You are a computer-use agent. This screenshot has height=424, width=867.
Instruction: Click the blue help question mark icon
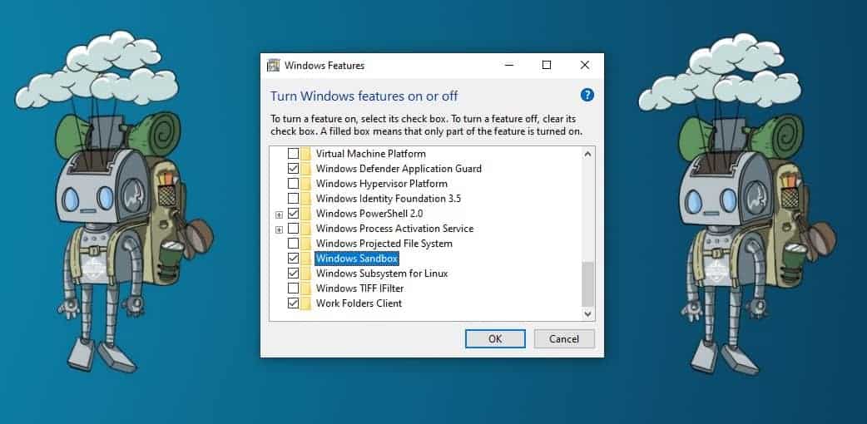coord(587,95)
